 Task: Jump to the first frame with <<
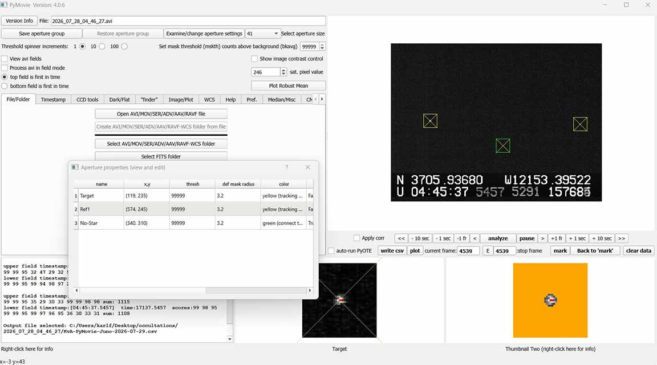(401, 238)
